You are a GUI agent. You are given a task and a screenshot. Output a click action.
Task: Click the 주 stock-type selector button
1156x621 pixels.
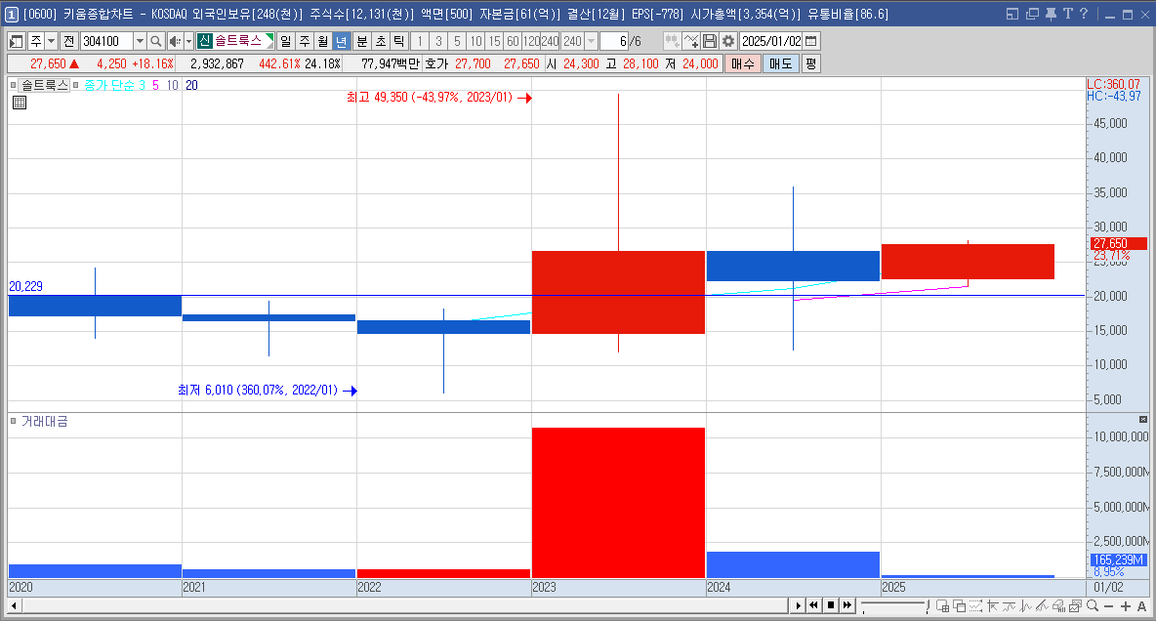pyautogui.click(x=35, y=41)
